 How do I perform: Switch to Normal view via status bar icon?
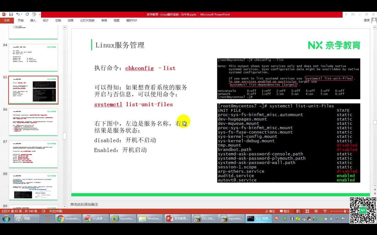298,211
